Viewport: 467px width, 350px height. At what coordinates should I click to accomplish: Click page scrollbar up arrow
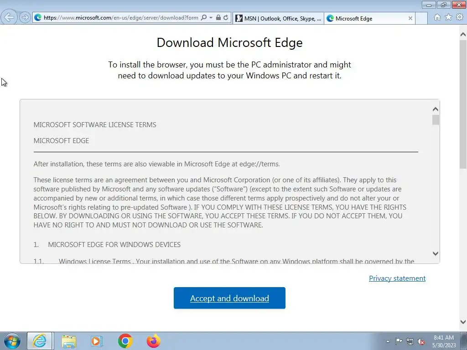point(463,35)
